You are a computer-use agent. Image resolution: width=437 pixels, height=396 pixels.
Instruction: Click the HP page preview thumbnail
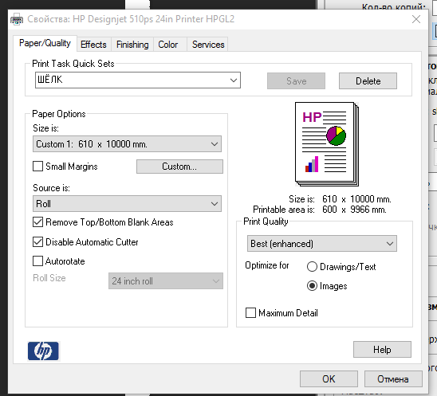pyautogui.click(x=327, y=144)
